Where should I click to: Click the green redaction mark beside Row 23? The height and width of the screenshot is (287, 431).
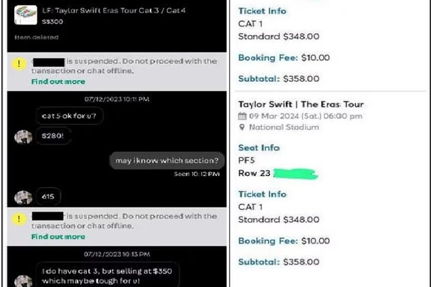pyautogui.click(x=295, y=174)
